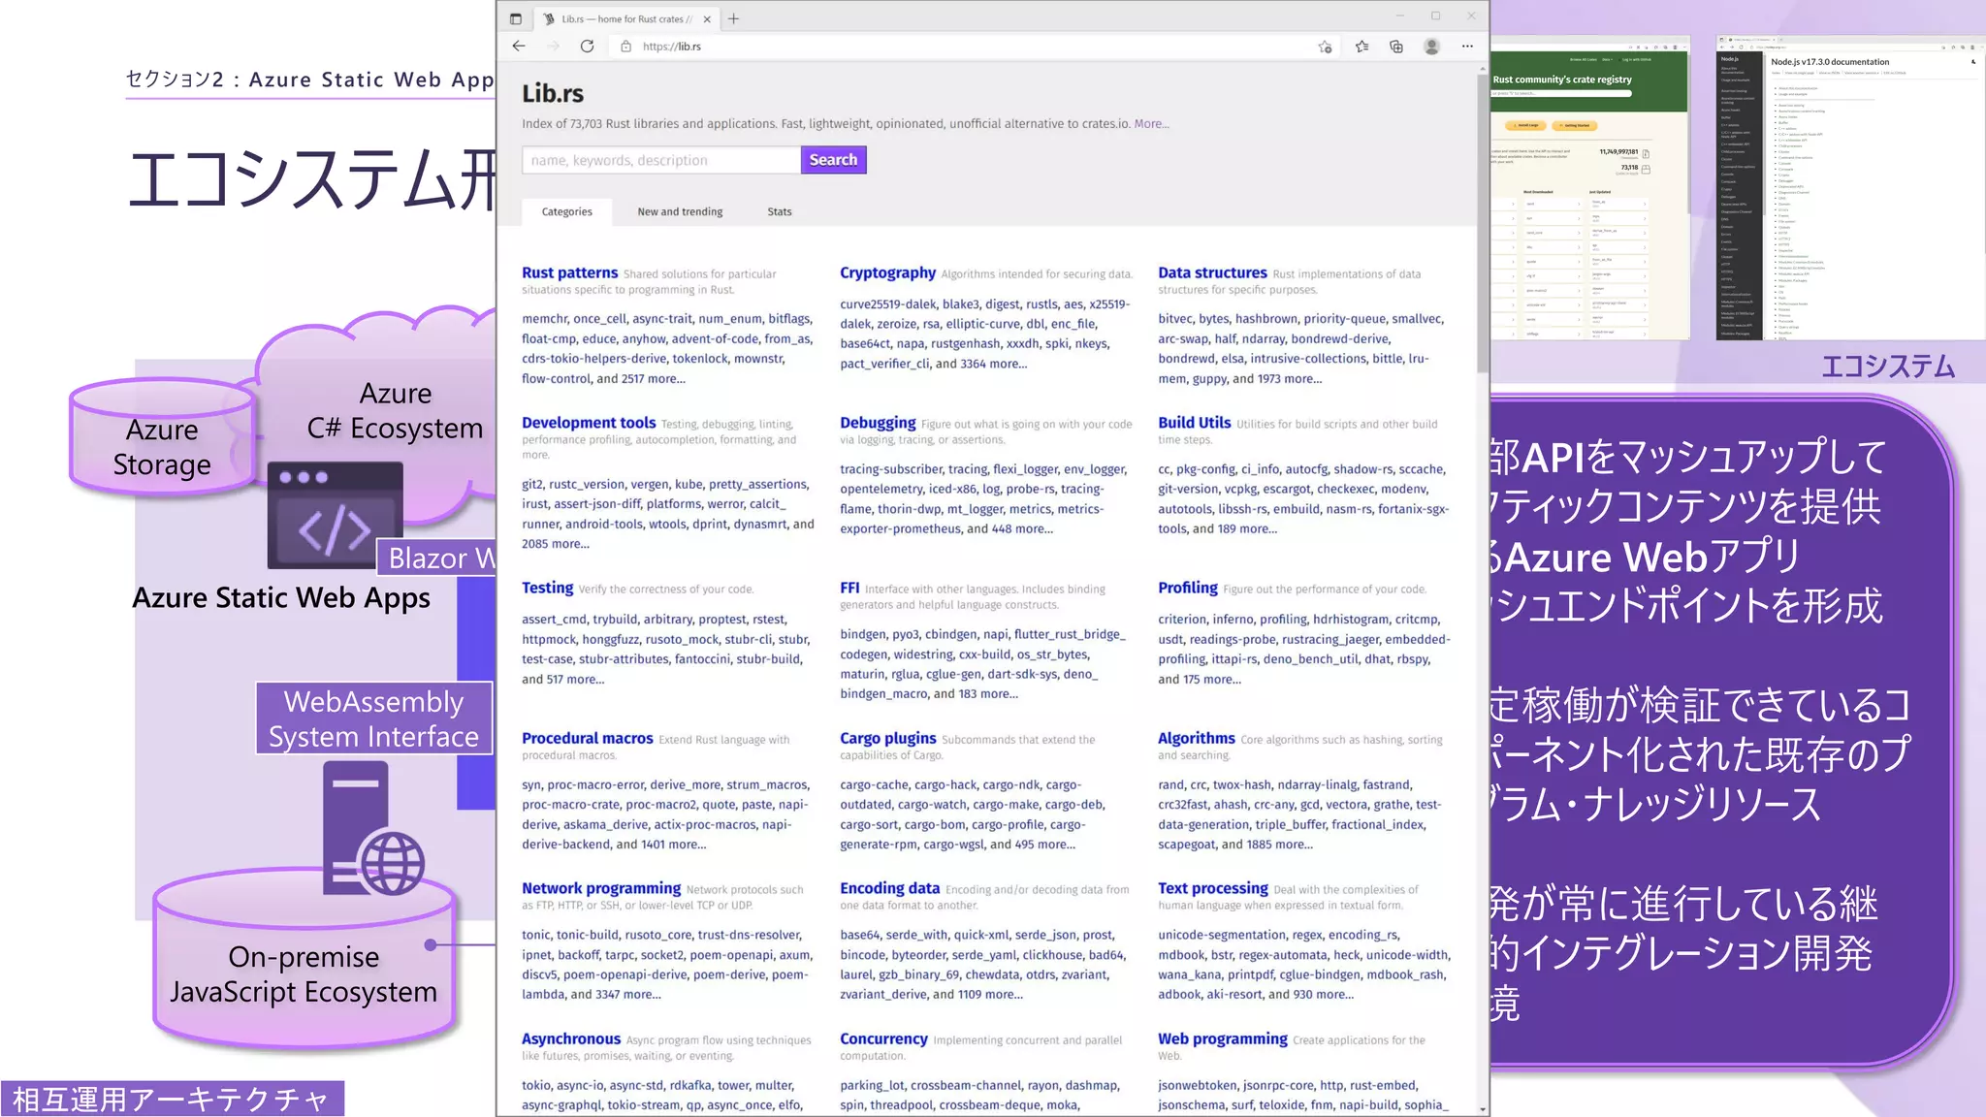Click the Node.js documentation thumbnail
The height and width of the screenshot is (1117, 1986).
[1849, 189]
